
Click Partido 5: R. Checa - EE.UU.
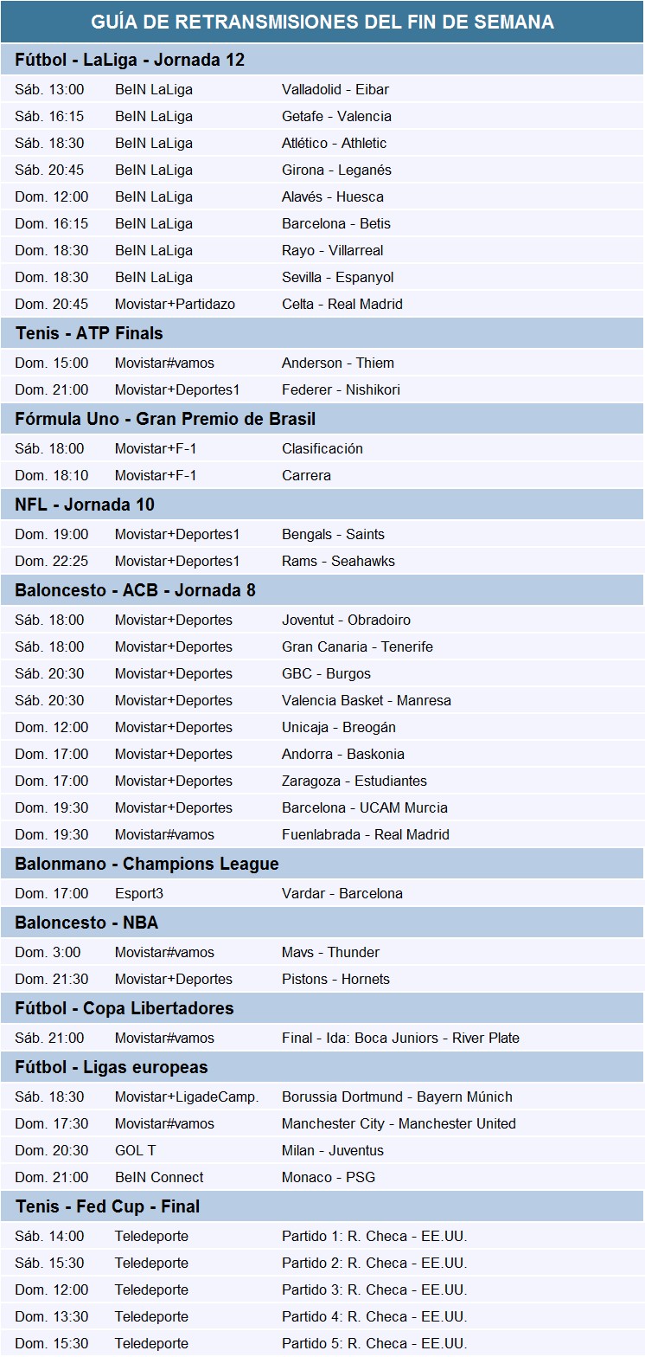pos(374,1343)
